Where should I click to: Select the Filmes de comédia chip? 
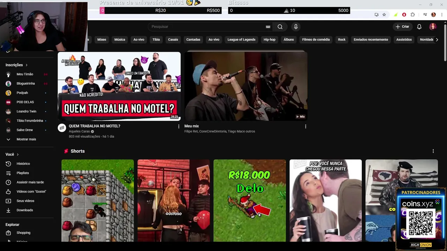coord(316,39)
